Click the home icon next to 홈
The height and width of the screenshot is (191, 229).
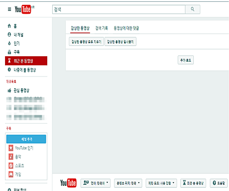(9, 26)
